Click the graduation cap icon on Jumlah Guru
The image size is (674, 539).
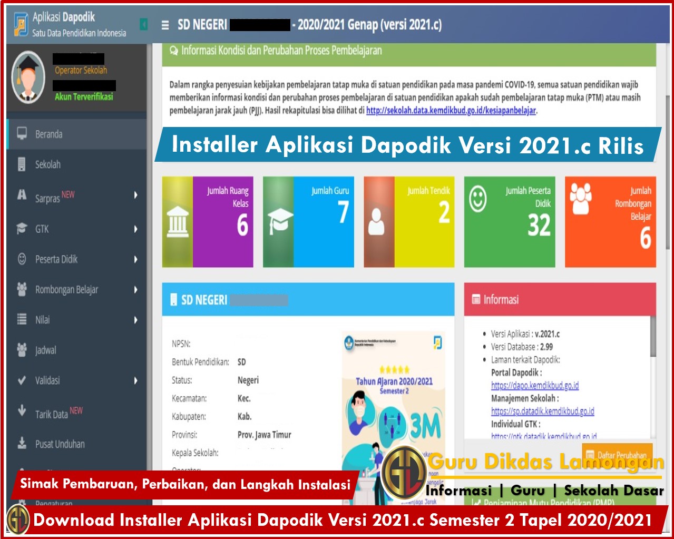280,221
